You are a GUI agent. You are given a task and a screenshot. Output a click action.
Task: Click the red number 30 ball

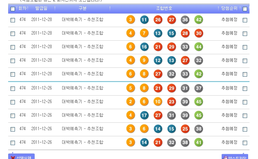[199, 33]
